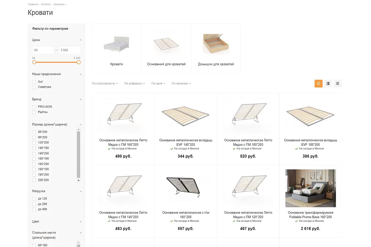Image resolution: width=371 pixels, height=247 pixels.
Task: Click size list scrollbar up arrow
Action: pos(79,130)
